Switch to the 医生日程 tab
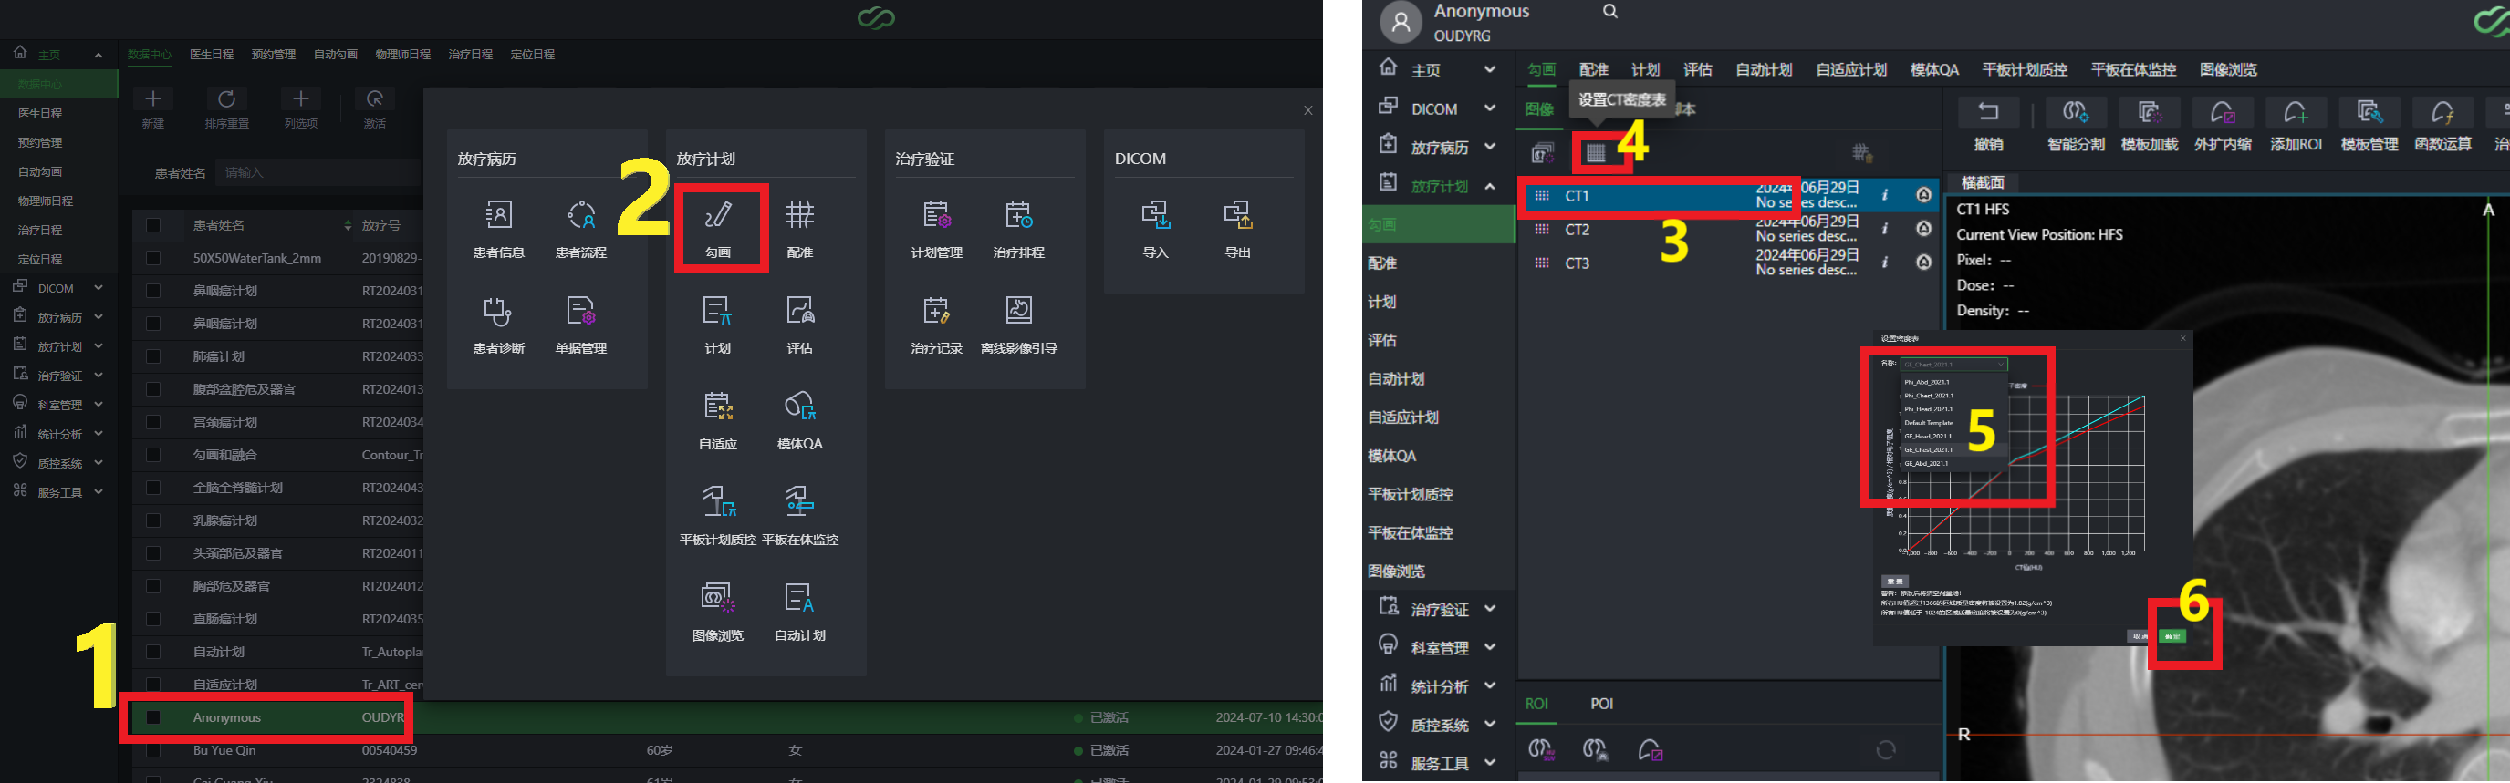Viewport: 2510px width, 783px height. [212, 55]
